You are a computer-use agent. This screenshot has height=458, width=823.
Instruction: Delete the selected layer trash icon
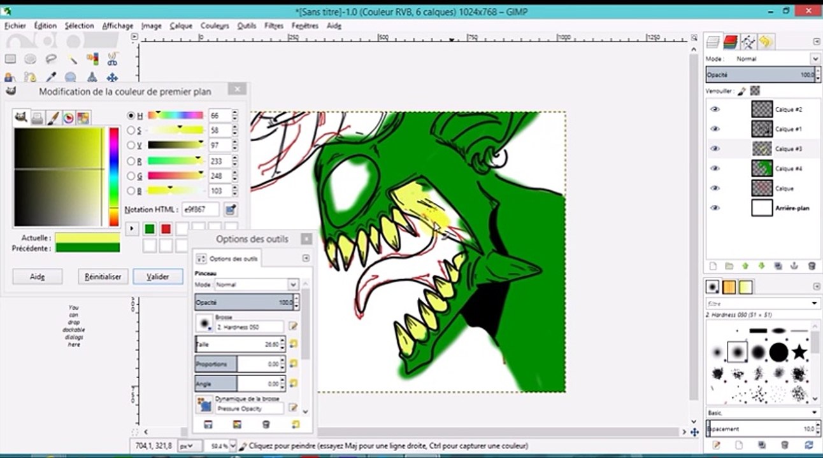coord(812,266)
